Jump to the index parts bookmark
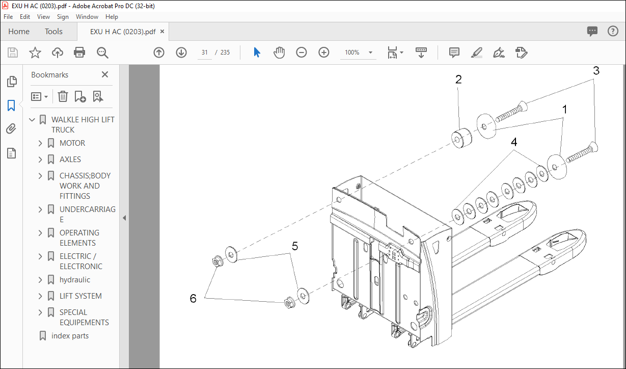Image resolution: width=626 pixels, height=369 pixels. [70, 336]
